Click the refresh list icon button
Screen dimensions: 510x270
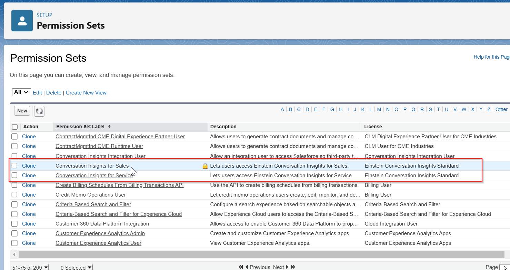[x=40, y=111]
